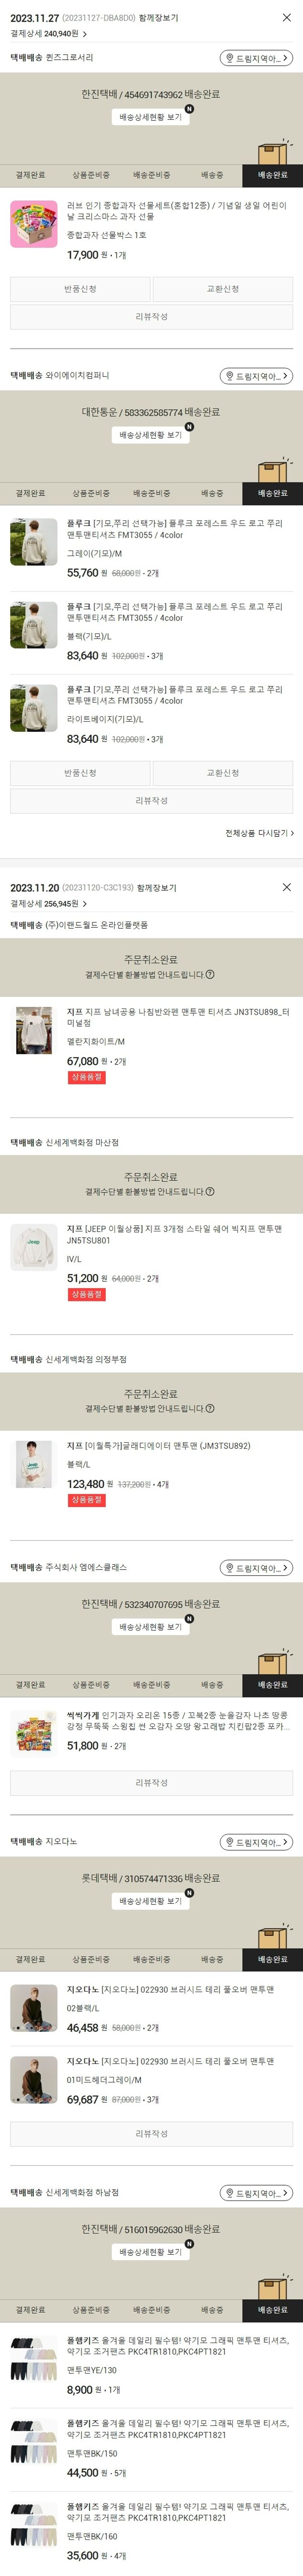Image resolution: width=303 pixels, height=2576 pixels.
Task: Open 드림지역아... selector for 와이에이치컴퍼니
Action: tap(256, 376)
